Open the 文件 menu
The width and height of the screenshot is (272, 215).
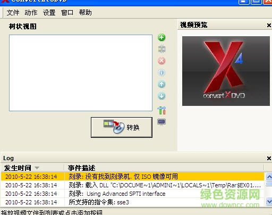point(13,13)
